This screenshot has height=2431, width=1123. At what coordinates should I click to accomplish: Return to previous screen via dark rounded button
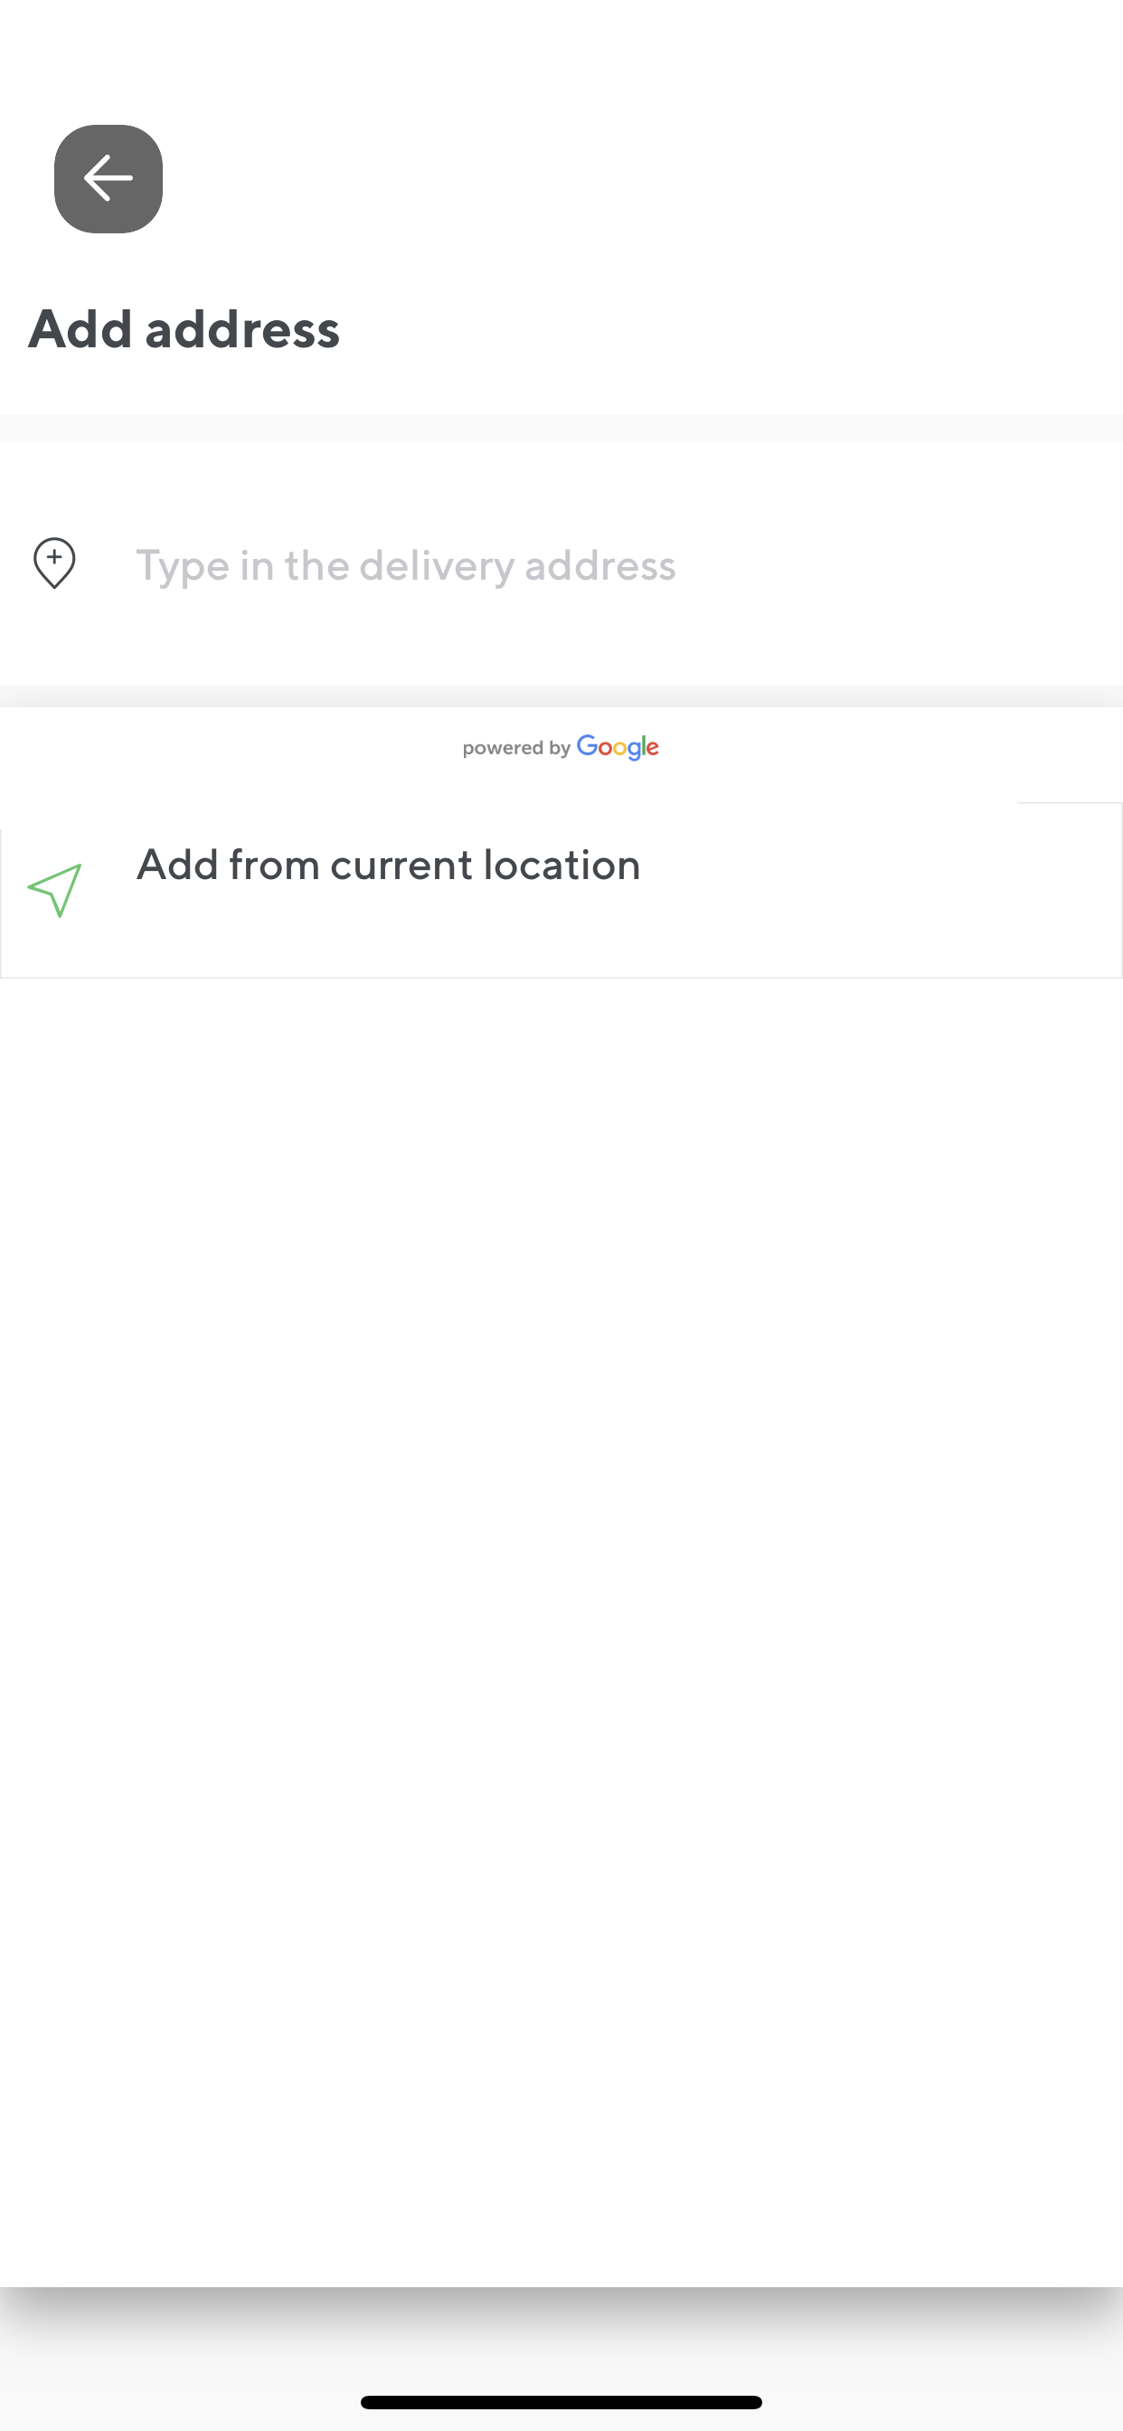coord(108,178)
